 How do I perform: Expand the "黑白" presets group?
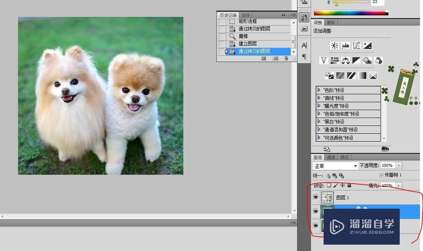(319, 122)
